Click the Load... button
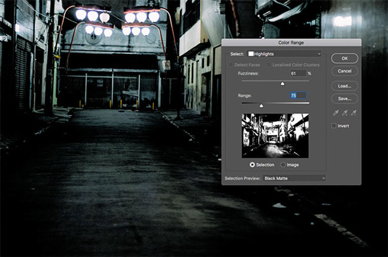This screenshot has width=388, height=257. click(345, 86)
